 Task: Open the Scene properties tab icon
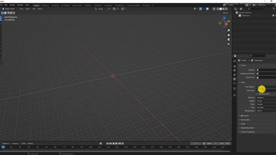coord(235,79)
